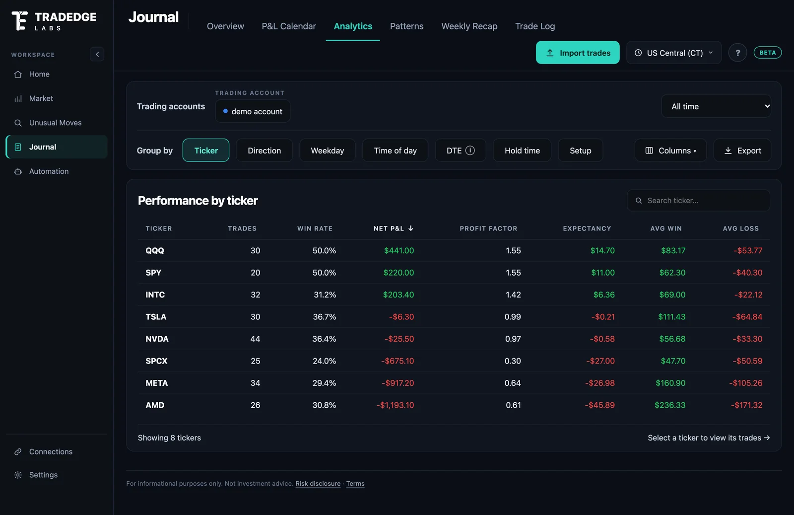Screen dimensions: 794x515
Task: Switch to the Overview tab
Action: click(225, 26)
